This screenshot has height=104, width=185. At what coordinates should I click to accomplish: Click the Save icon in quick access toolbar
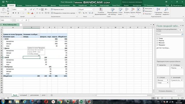[x=3, y=2]
